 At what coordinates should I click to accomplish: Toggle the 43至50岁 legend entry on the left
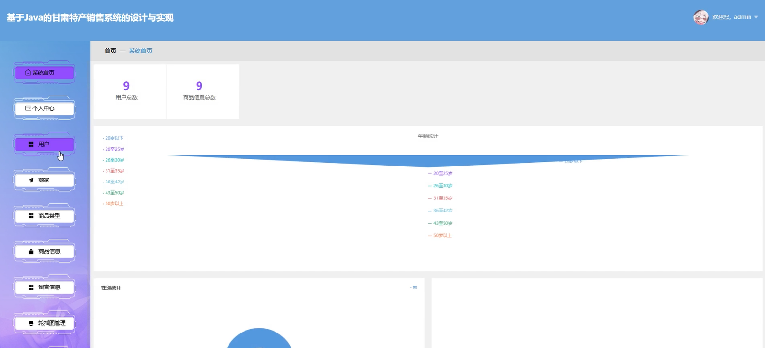[114, 193]
